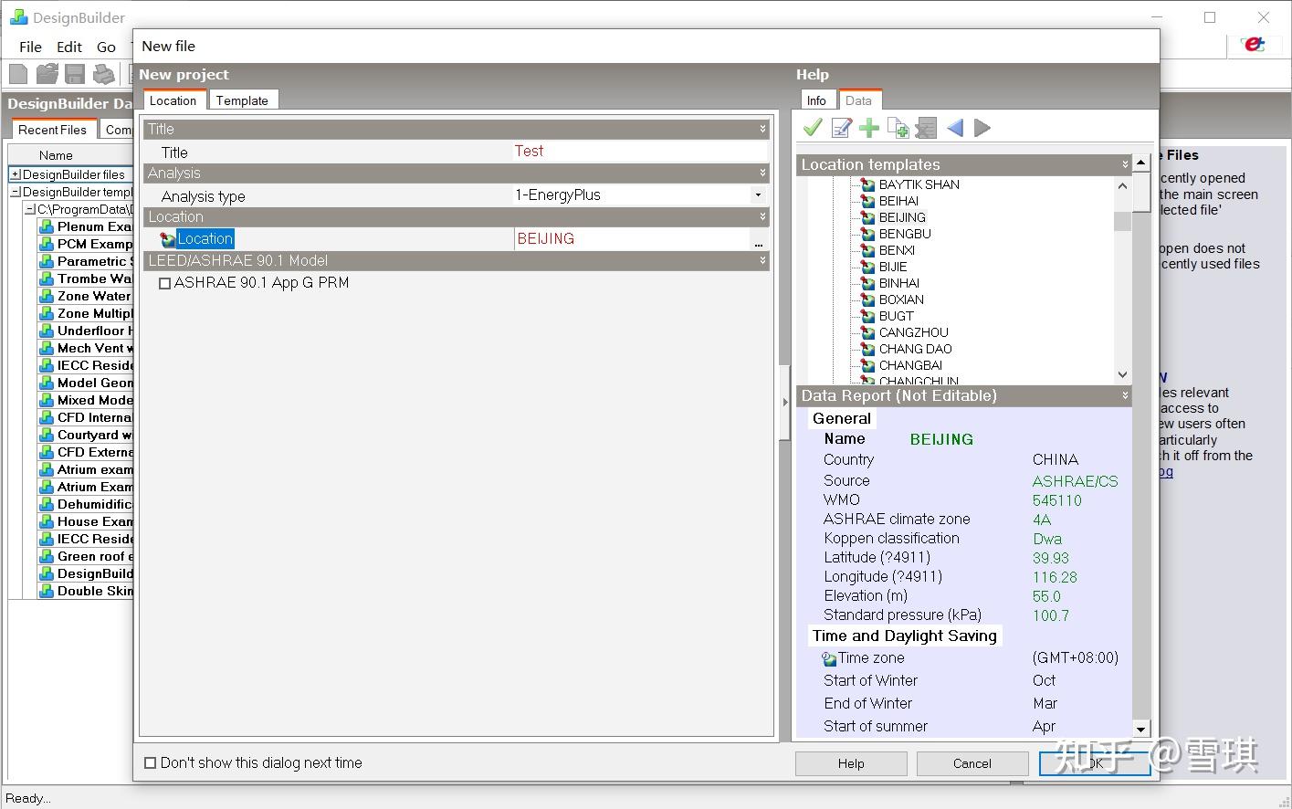Click the help panel scroll-down arrow

1140,729
